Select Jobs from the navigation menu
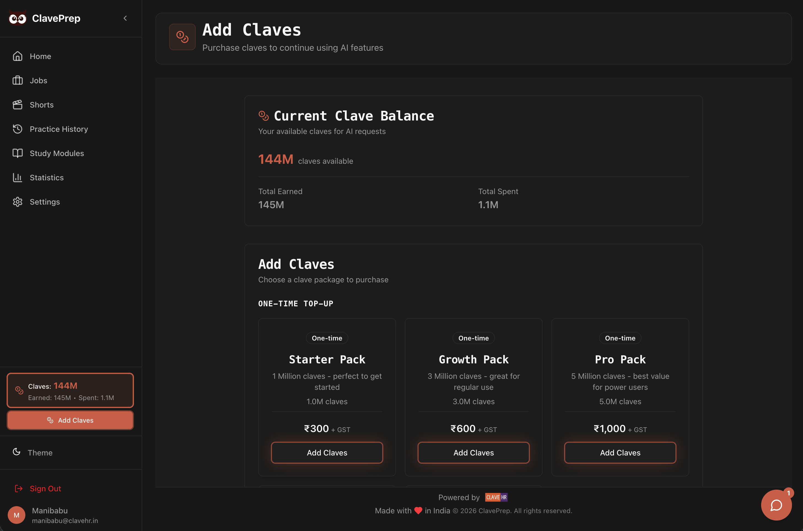Viewport: 803px width, 531px height. tap(39, 80)
